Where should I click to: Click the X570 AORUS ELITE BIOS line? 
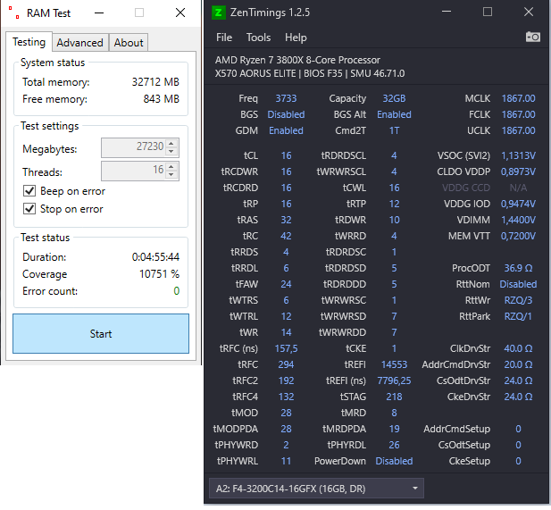pyautogui.click(x=310, y=73)
